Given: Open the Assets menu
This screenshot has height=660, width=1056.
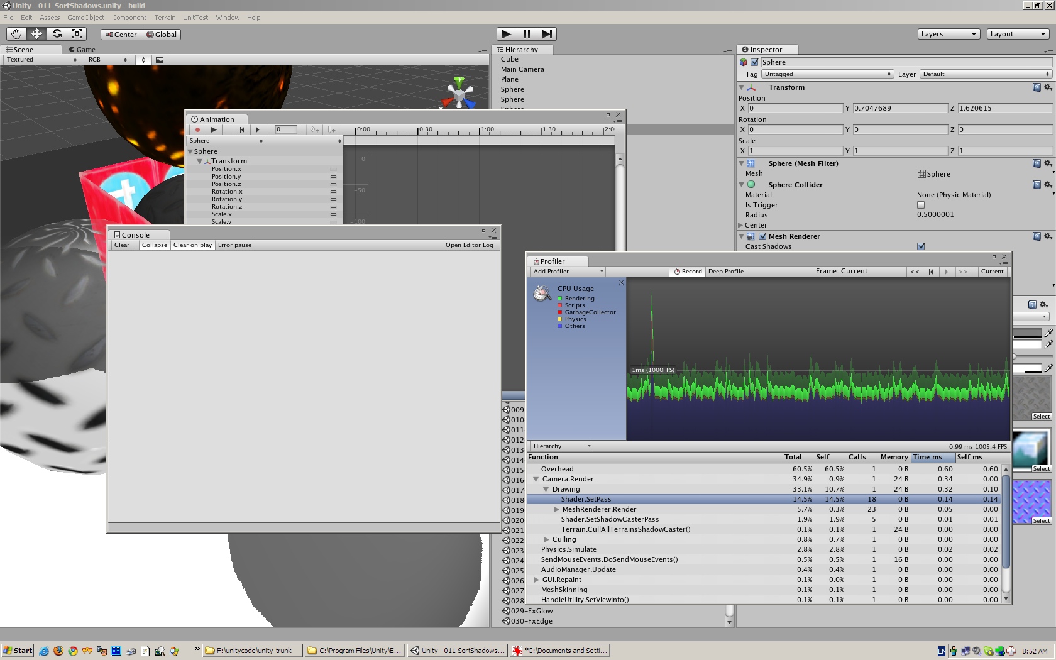Looking at the screenshot, I should tap(50, 18).
